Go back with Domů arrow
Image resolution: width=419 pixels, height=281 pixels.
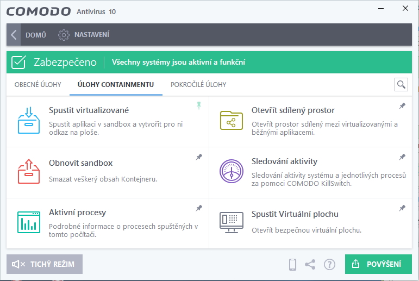14,35
